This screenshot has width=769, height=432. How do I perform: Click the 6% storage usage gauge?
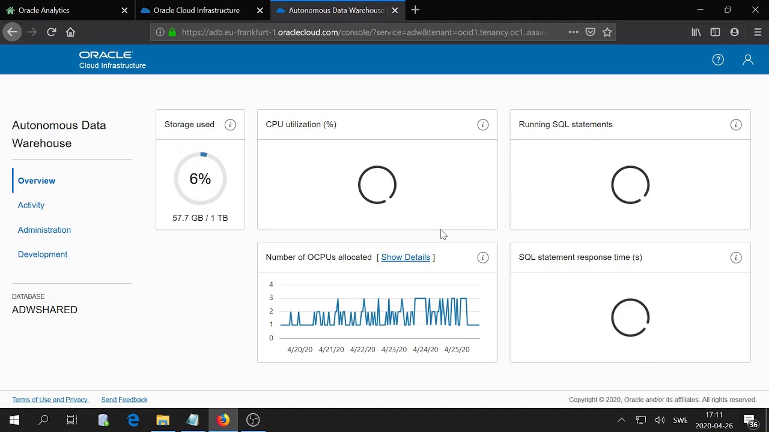[x=200, y=179]
